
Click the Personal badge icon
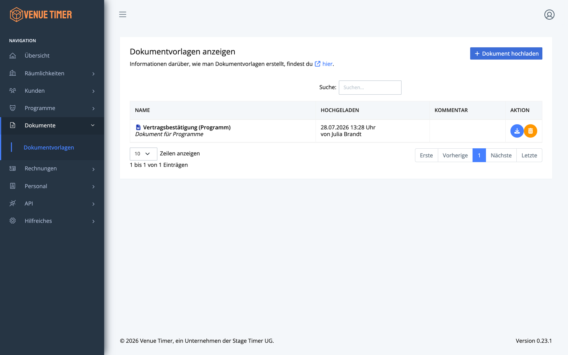click(x=13, y=186)
